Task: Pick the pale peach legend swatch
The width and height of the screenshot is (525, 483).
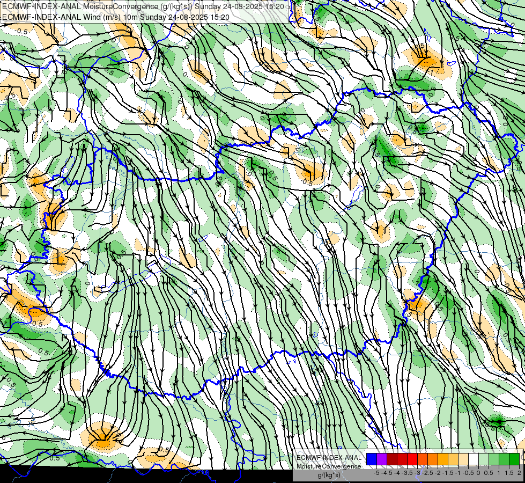Action: [x=463, y=459]
